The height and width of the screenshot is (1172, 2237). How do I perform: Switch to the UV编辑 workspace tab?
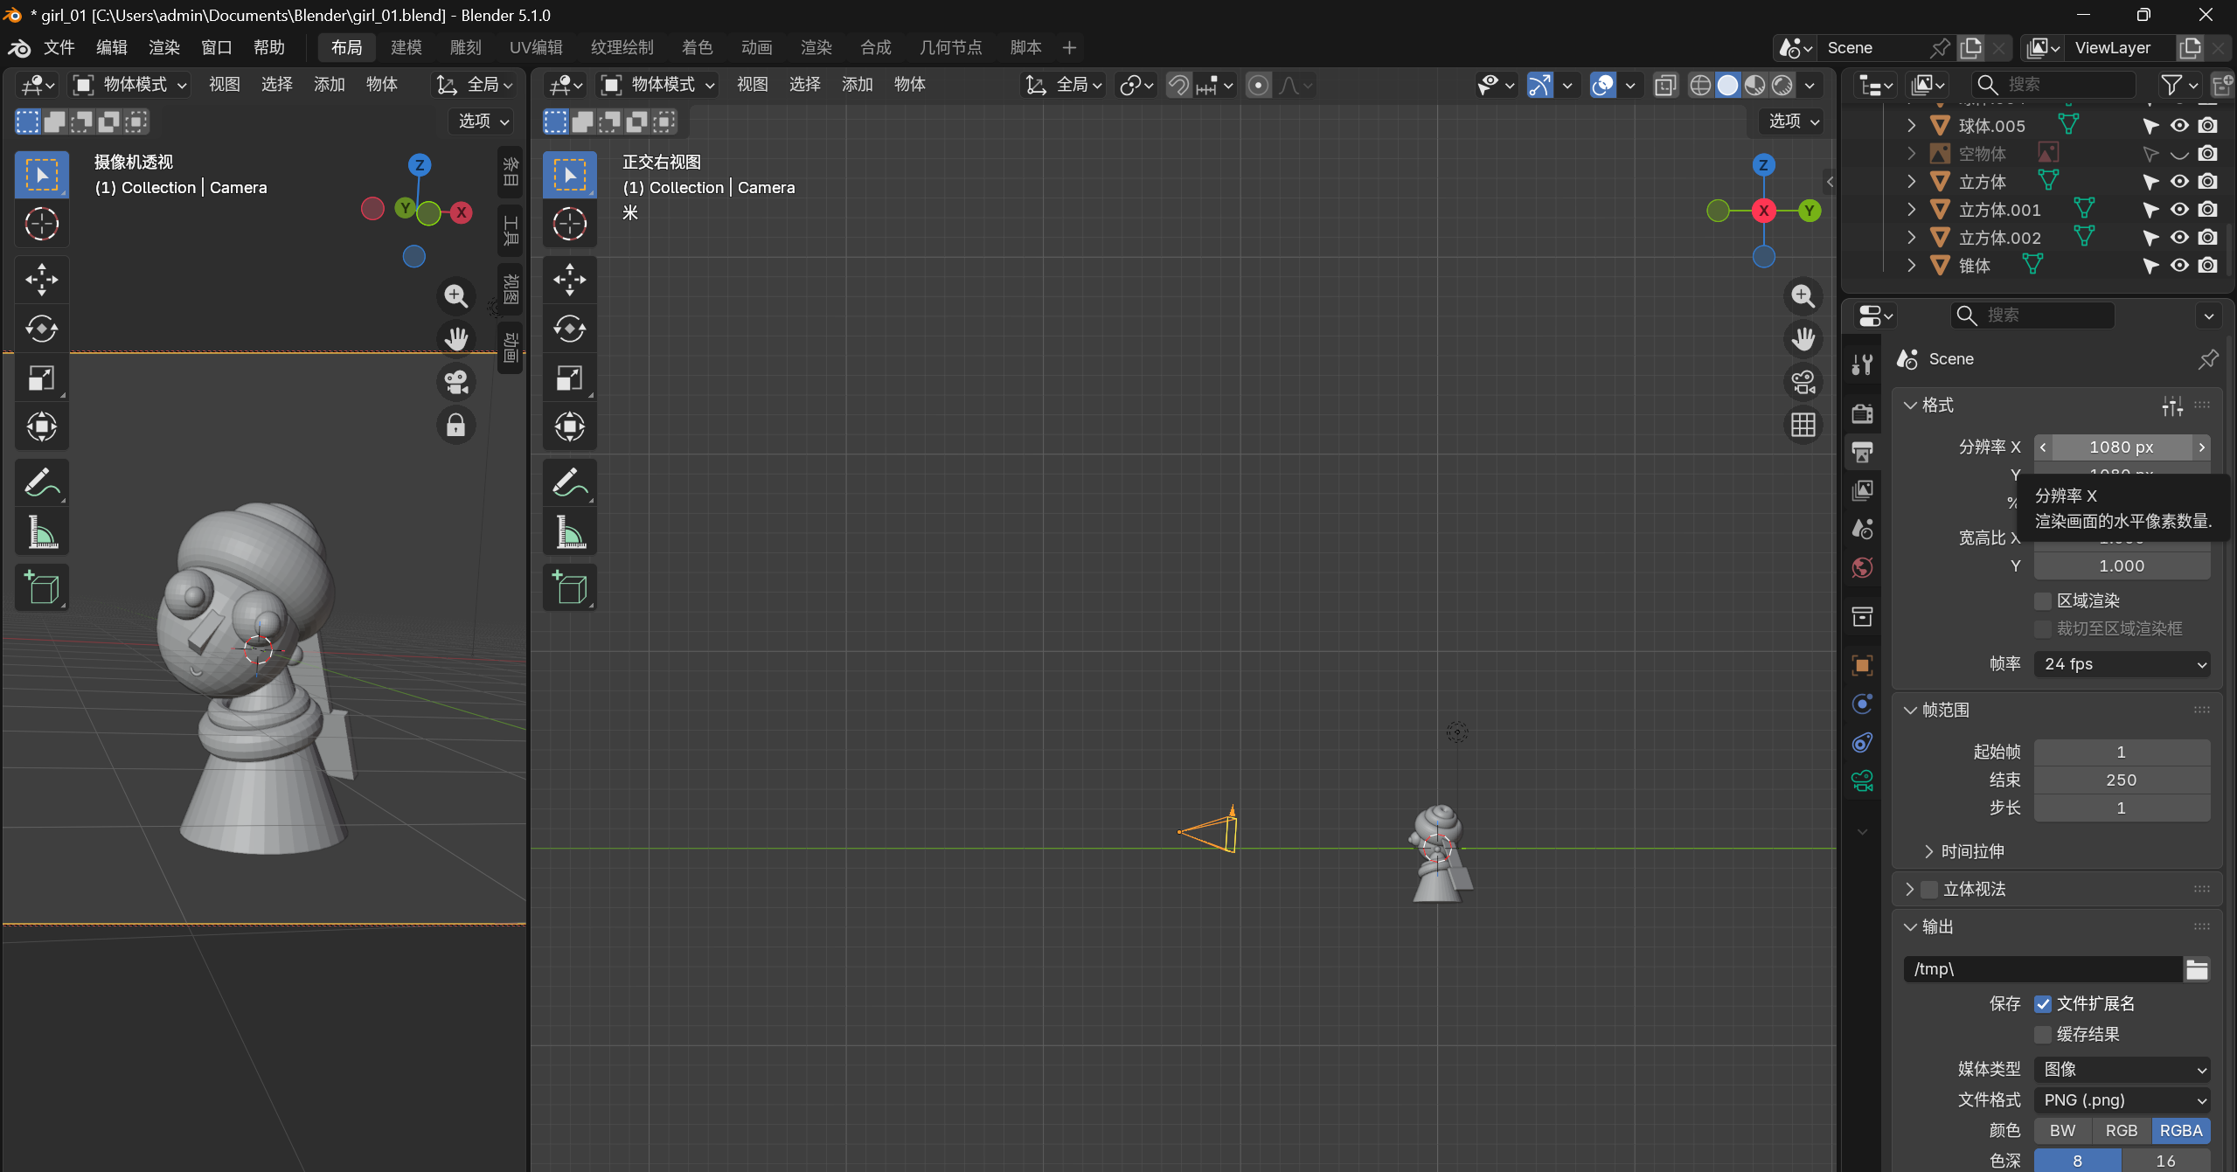coord(536,47)
